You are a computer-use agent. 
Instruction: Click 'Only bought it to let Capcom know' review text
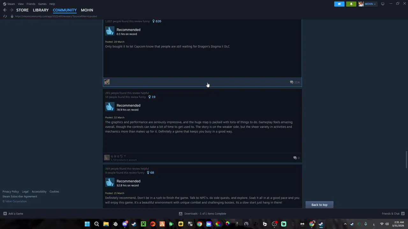tap(167, 46)
